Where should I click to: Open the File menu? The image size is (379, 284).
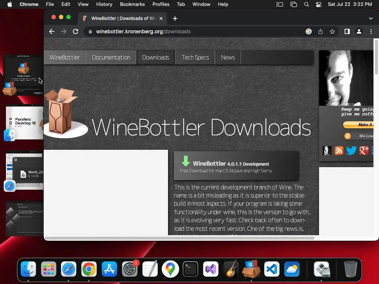click(x=50, y=4)
